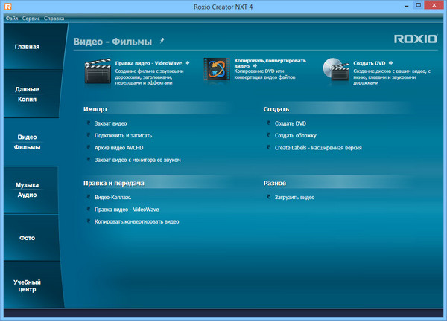This screenshot has height=321, width=447.
Task: Click Создать обложку link
Action: [295, 136]
